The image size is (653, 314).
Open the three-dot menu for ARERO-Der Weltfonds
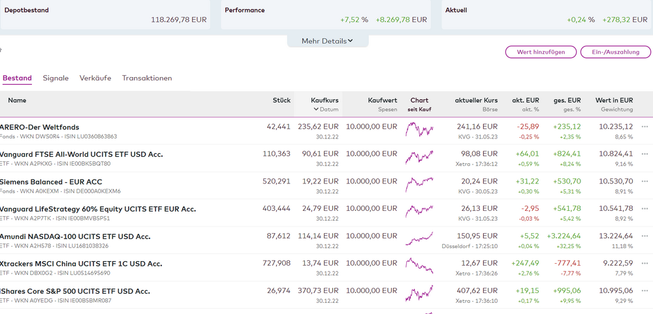(645, 127)
